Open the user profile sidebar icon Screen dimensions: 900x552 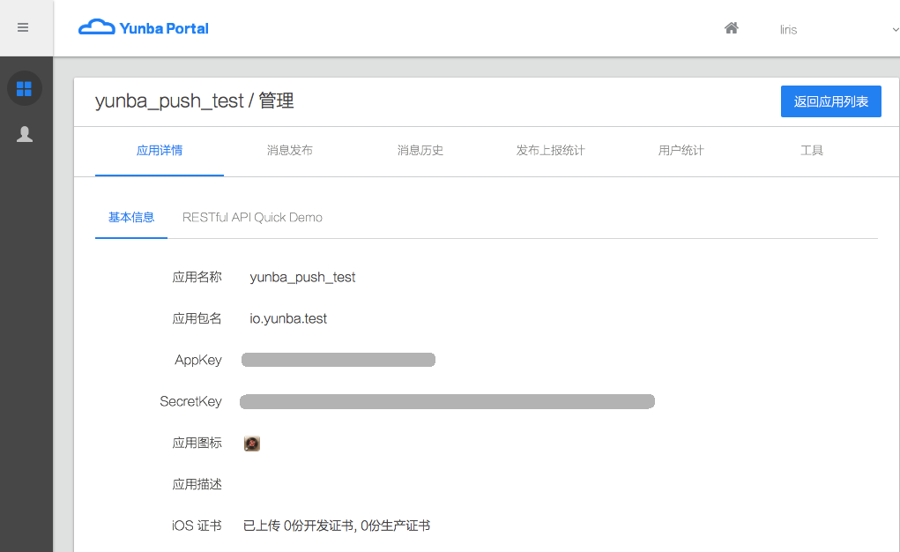click(24, 134)
